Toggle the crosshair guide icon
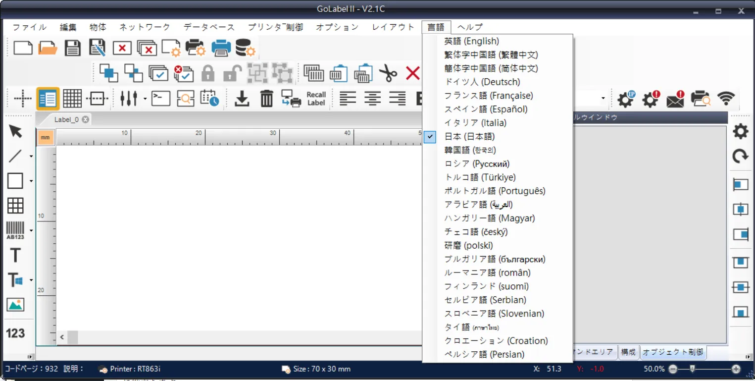Viewport: 755px width, 381px height. click(x=23, y=99)
